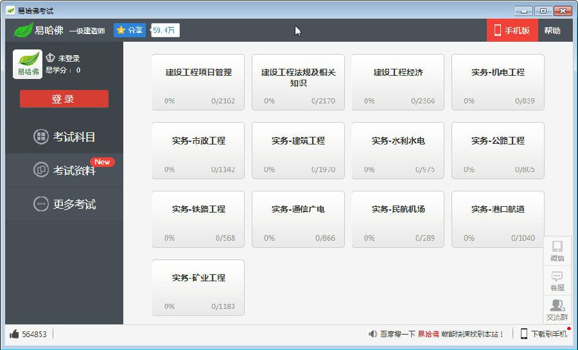Click the 分享 star button
578x350 pixels.
click(130, 30)
